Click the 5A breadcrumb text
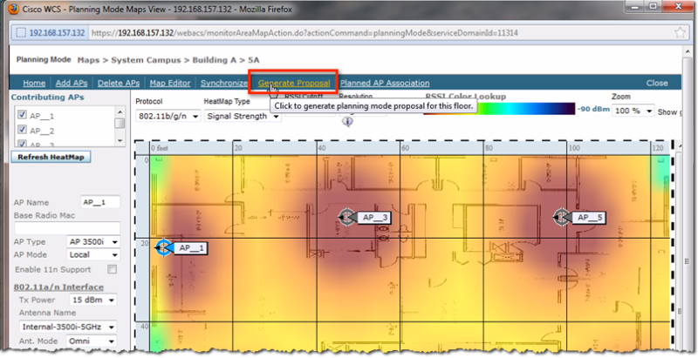Image resolution: width=698 pixels, height=358 pixels. pyautogui.click(x=254, y=60)
